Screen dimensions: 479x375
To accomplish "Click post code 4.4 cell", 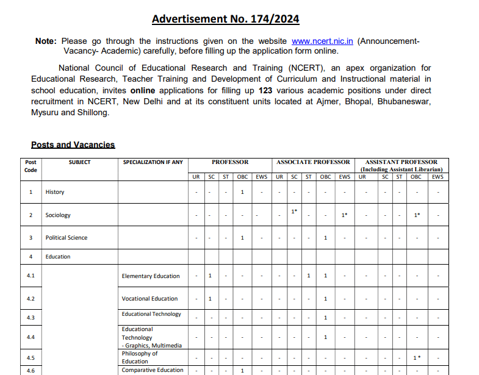I will tap(31, 337).
